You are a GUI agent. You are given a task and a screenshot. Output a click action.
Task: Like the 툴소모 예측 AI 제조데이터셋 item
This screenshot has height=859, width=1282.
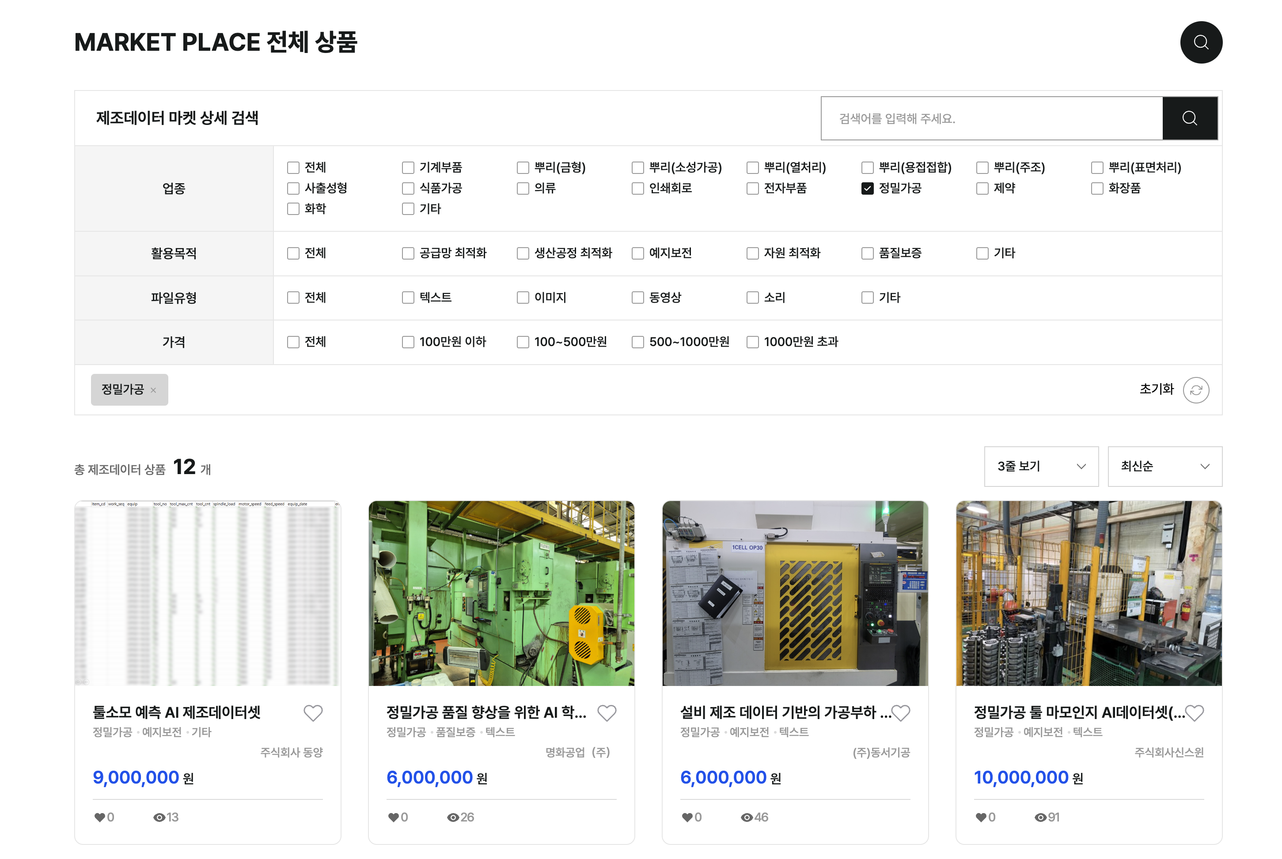[313, 713]
